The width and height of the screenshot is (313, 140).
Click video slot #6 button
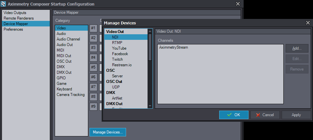93,77
